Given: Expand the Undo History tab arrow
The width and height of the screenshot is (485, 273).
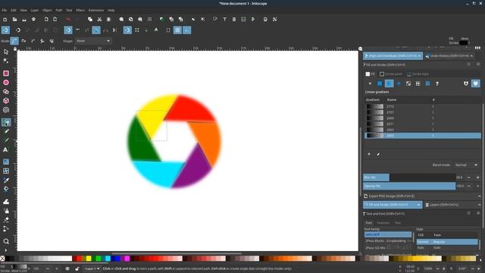Looking at the screenshot, I should coord(471,56).
